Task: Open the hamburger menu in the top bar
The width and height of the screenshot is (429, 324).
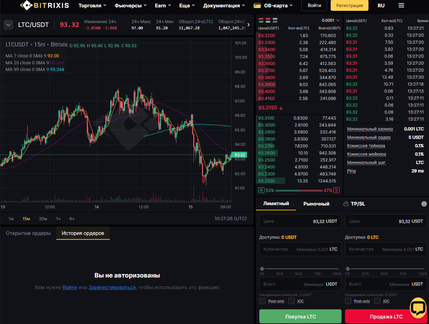Action: click(x=401, y=6)
